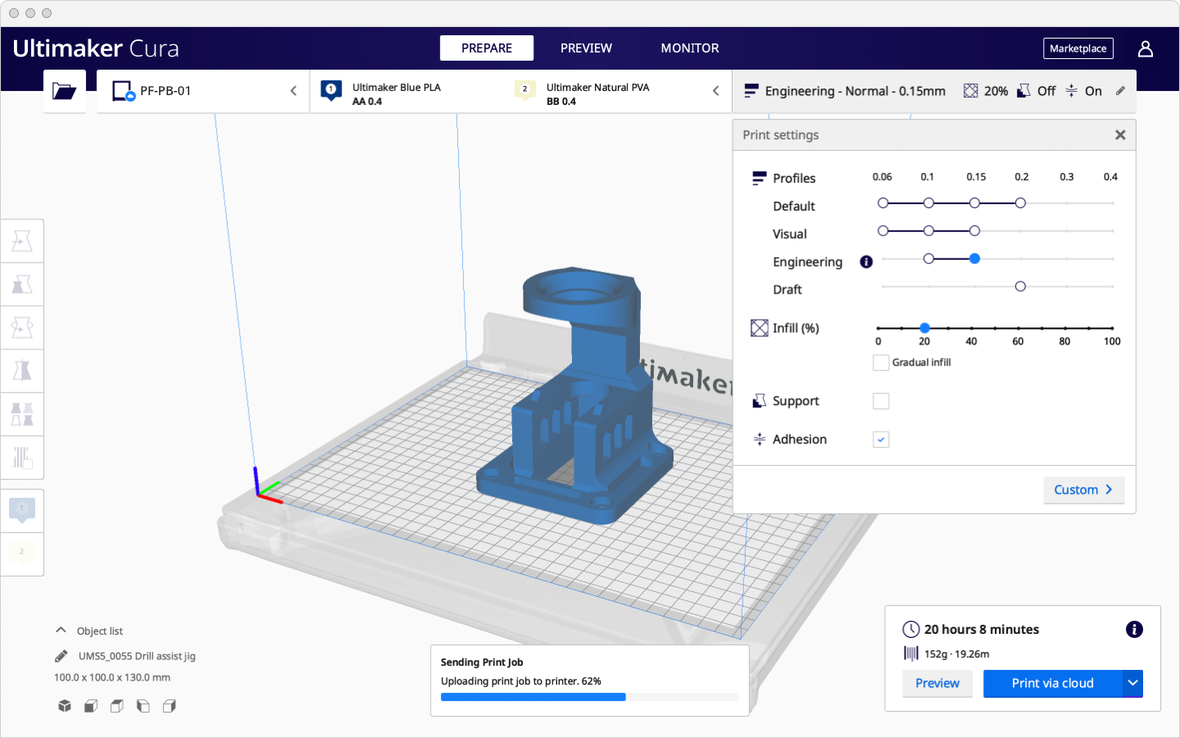1180x738 pixels.
Task: Select Visual profile at 0.1 layer height
Action: (x=928, y=231)
